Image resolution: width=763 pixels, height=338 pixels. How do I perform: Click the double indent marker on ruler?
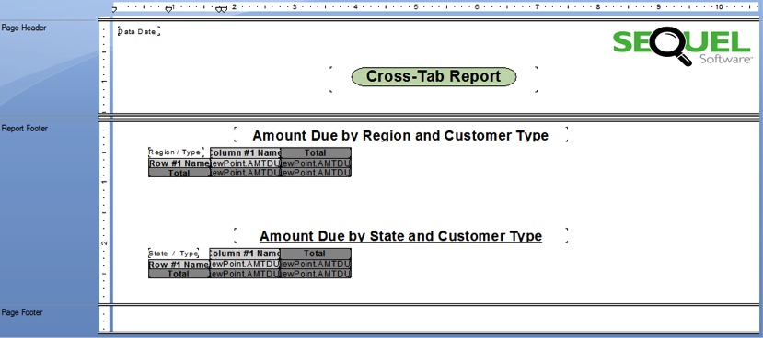222,9
